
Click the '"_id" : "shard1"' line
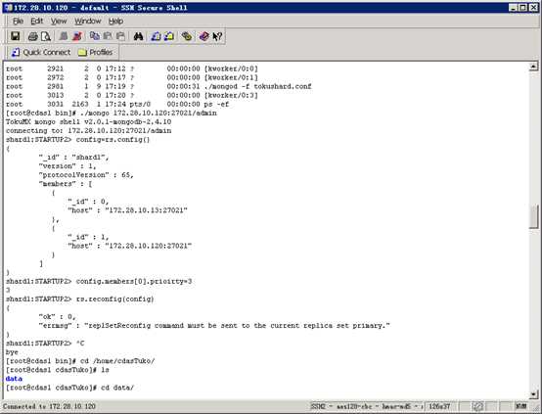point(73,158)
